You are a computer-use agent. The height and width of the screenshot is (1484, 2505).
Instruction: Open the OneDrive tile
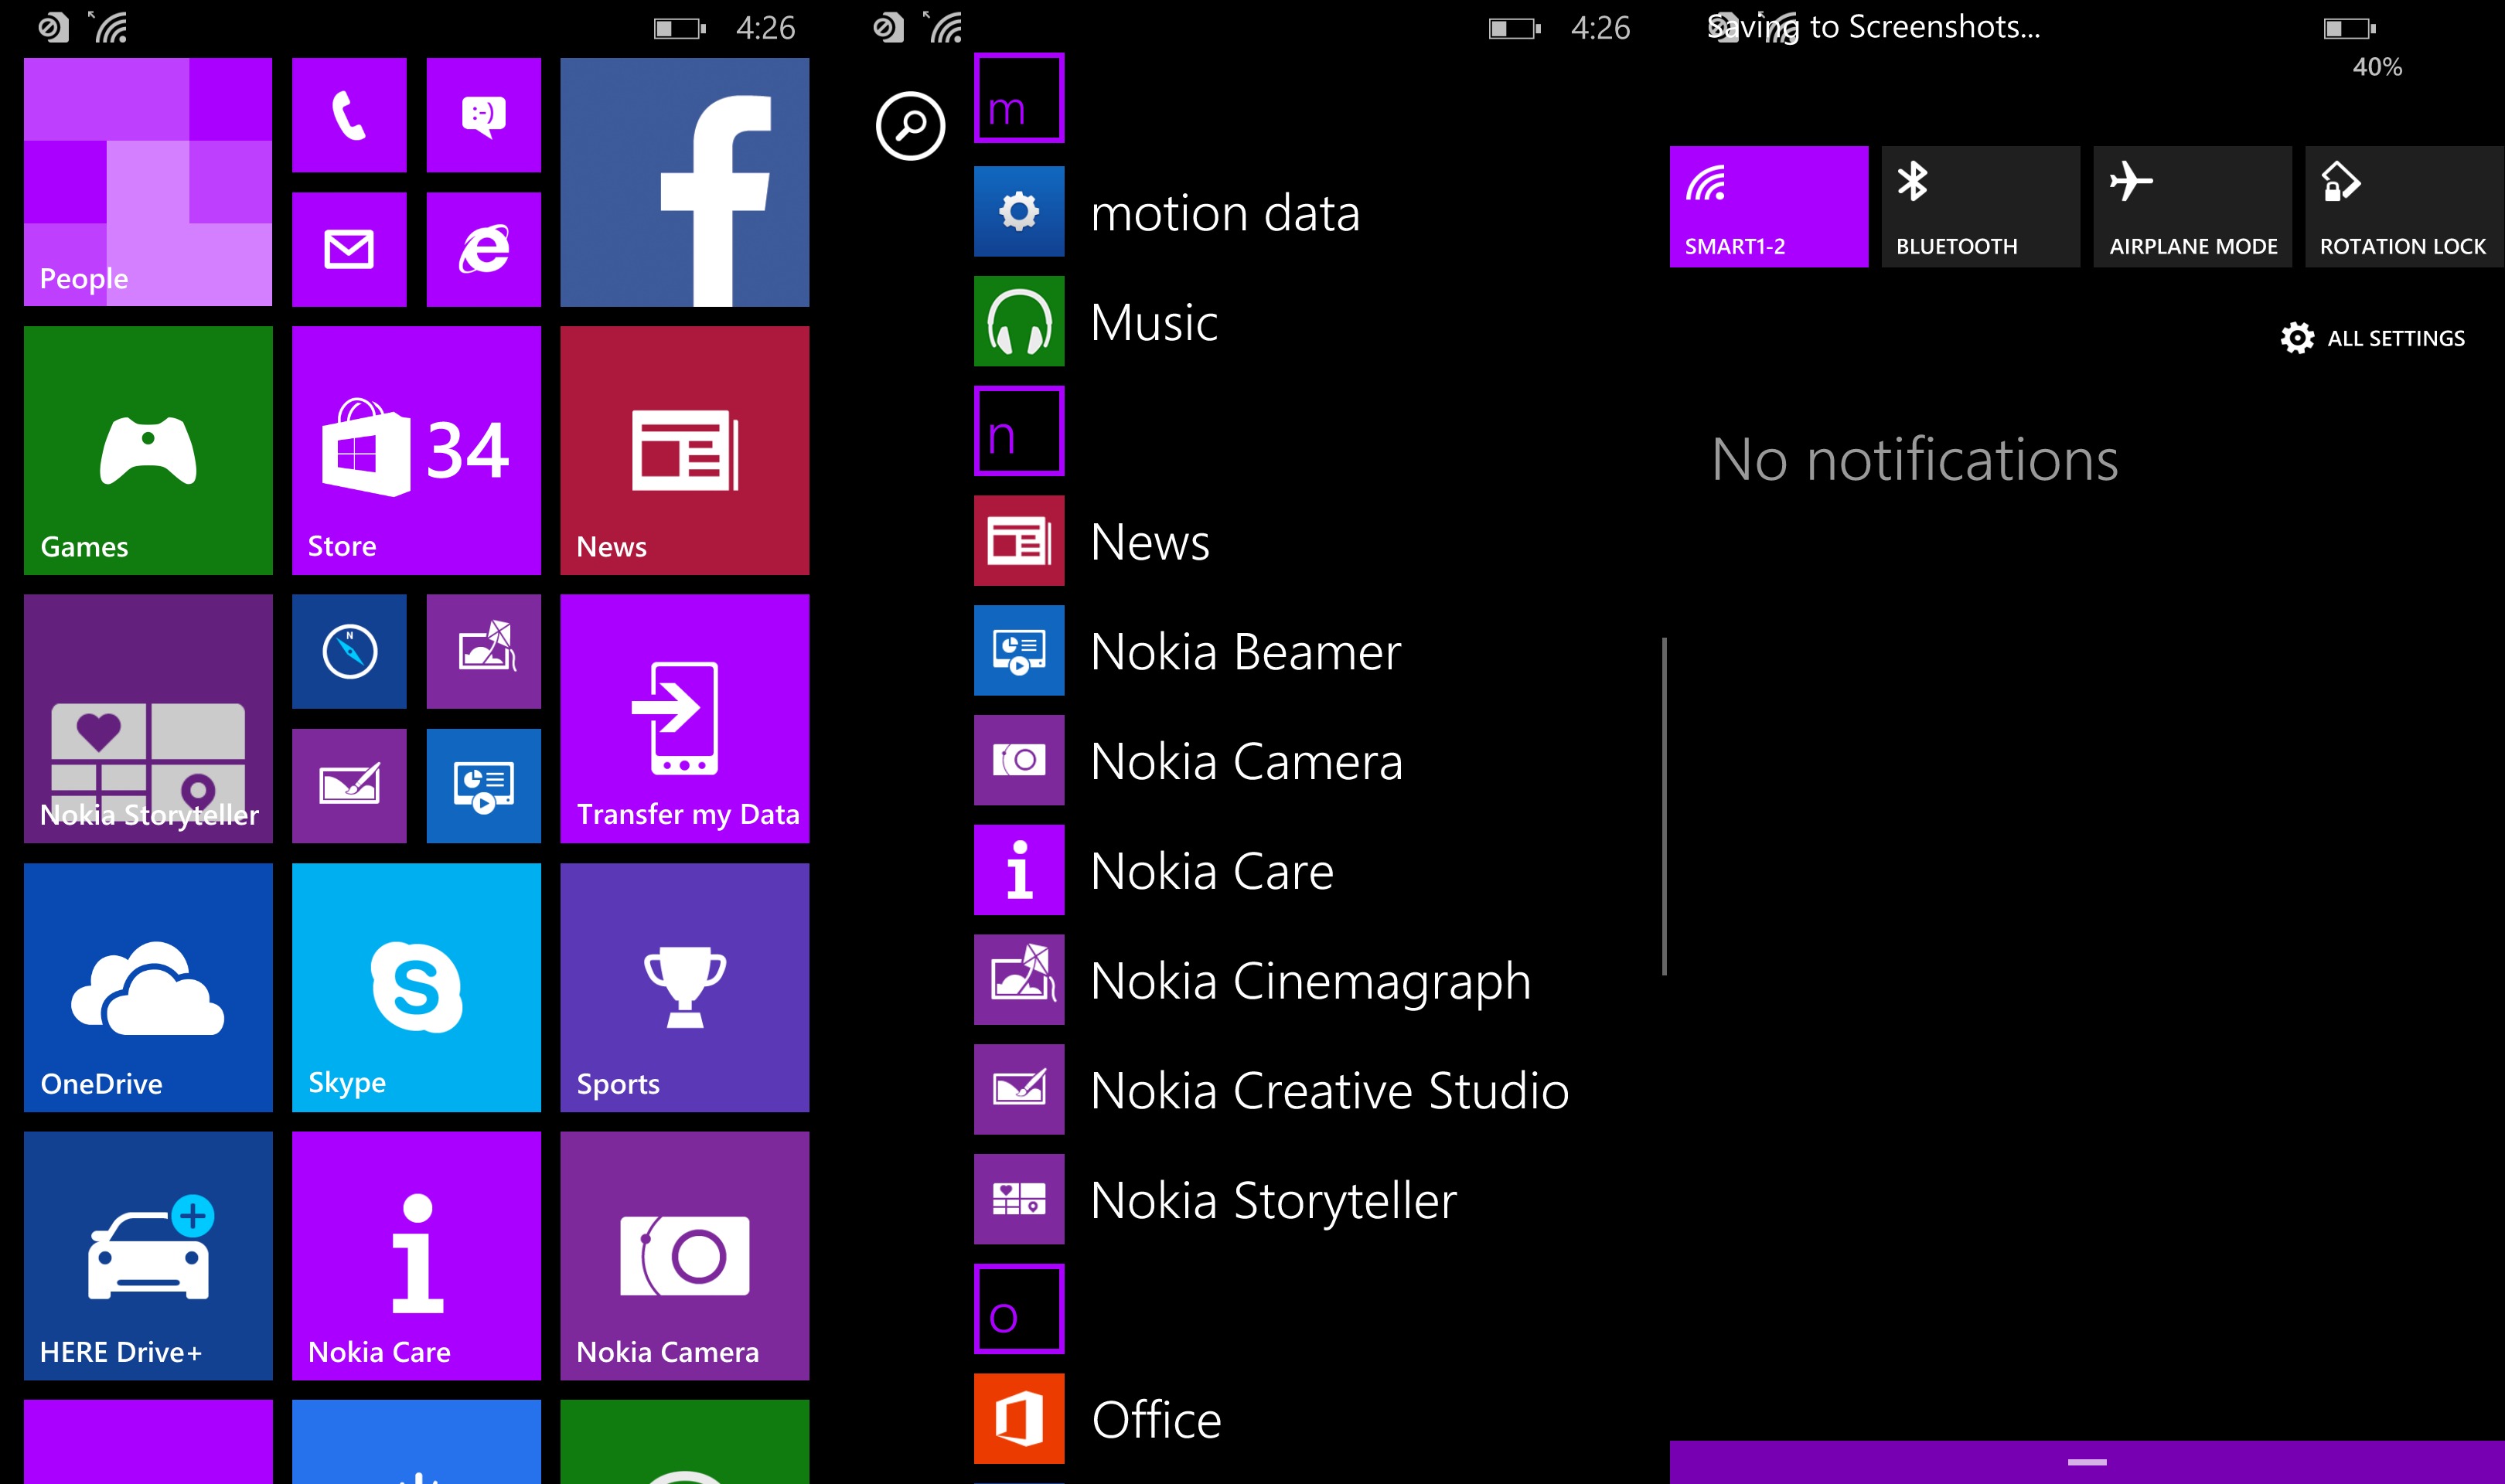(148, 987)
